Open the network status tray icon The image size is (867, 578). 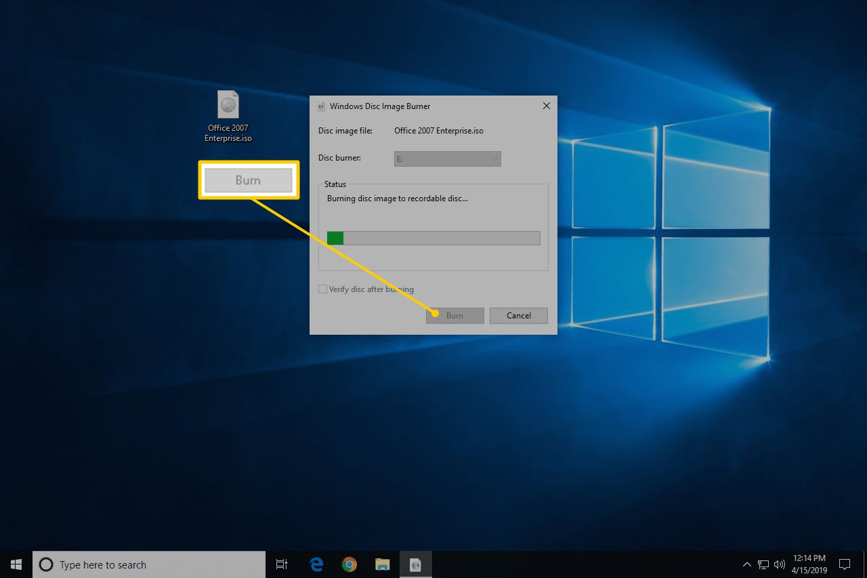[763, 564]
